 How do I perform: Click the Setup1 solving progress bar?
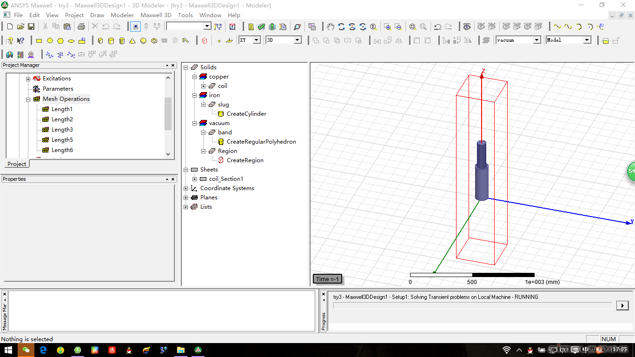(x=473, y=305)
